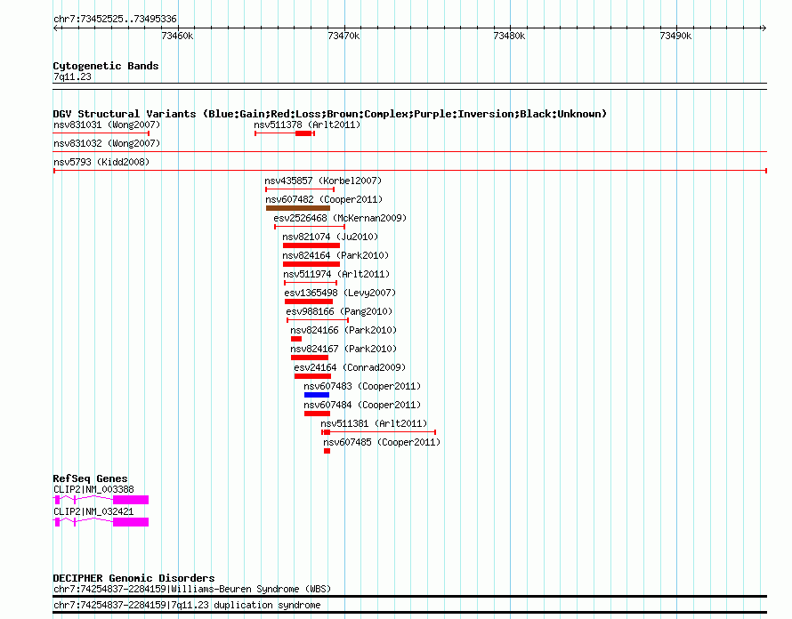
Task: Open nsv607483 (Cooper2011) label
Action: [x=362, y=386]
